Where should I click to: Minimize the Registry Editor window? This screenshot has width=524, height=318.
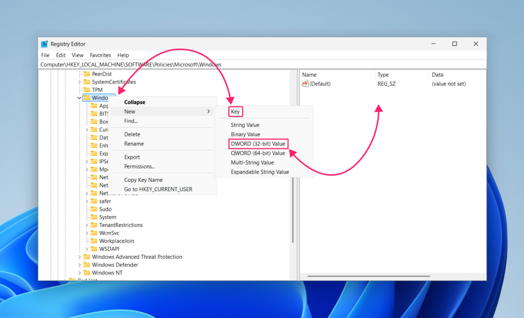(433, 44)
